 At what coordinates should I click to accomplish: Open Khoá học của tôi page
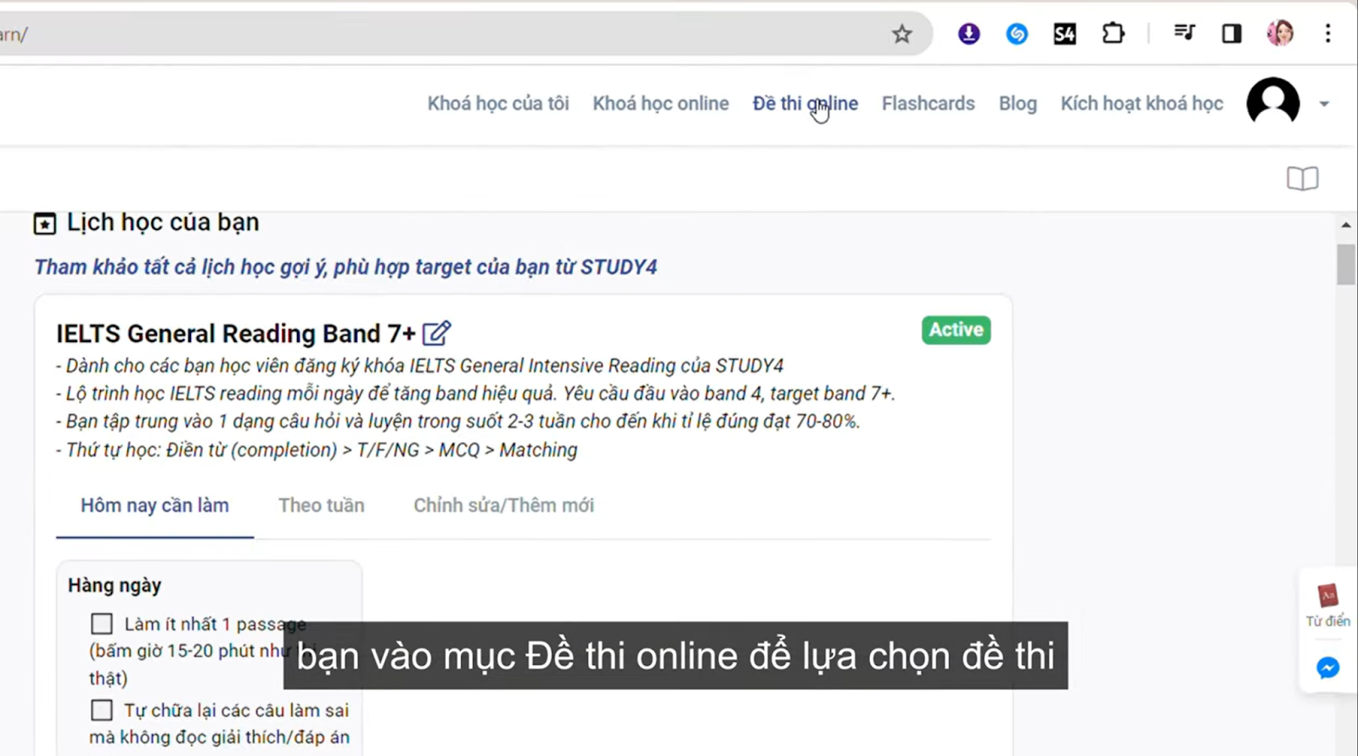[x=498, y=104]
